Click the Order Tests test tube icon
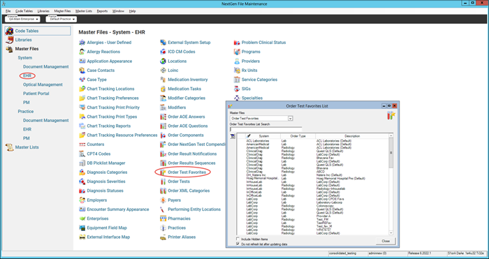 tap(163, 182)
